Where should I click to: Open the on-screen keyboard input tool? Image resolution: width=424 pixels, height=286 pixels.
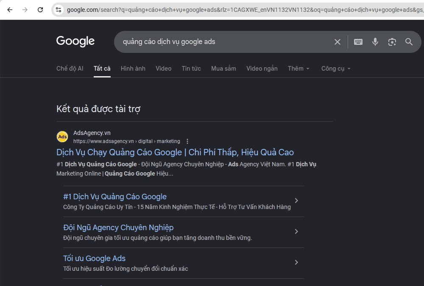(358, 42)
